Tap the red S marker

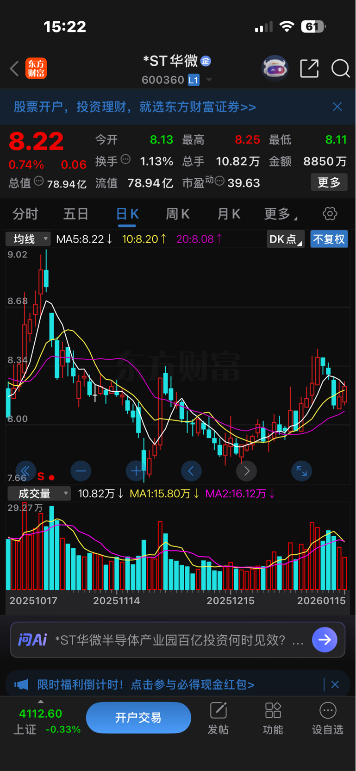point(41,476)
